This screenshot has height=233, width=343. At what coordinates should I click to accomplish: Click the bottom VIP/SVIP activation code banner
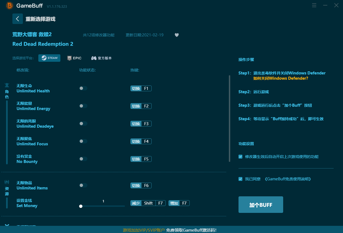tap(171, 230)
